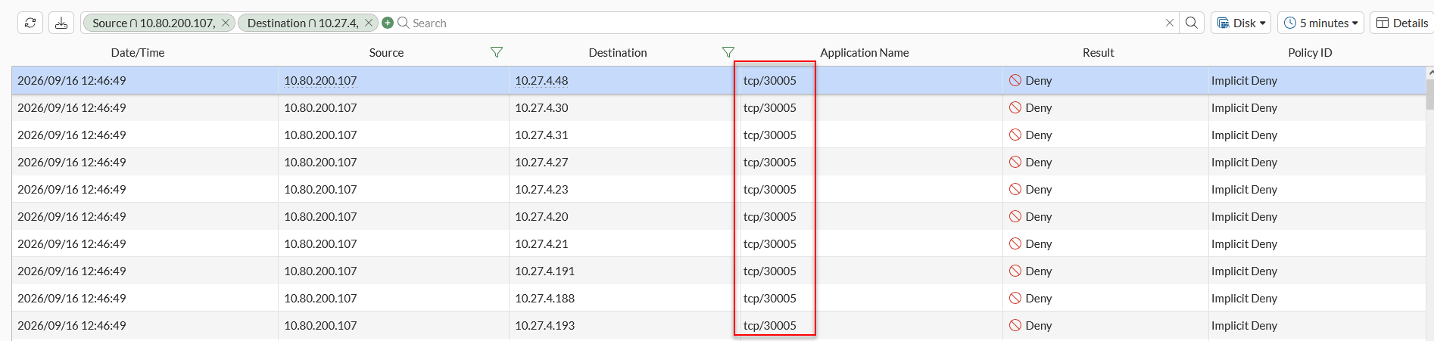
Task: Click the Application Name column header
Action: 865,53
